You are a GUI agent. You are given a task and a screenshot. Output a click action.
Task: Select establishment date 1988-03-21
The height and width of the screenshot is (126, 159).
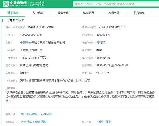(103, 58)
